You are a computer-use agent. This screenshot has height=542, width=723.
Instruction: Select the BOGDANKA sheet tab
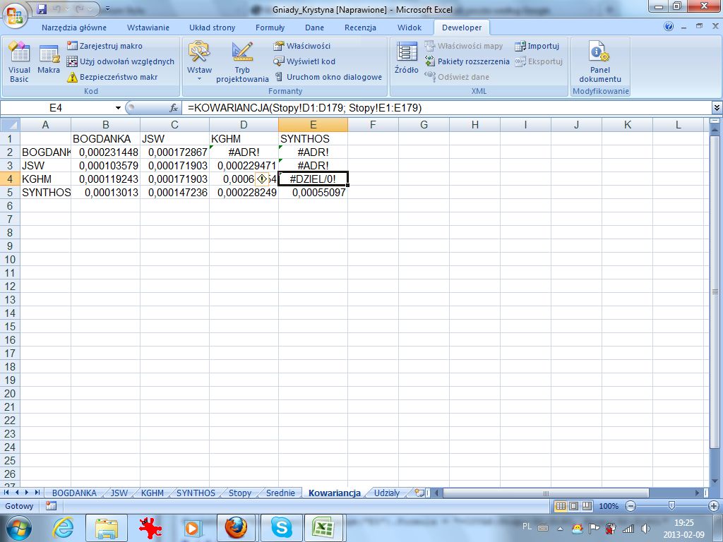[74, 493]
